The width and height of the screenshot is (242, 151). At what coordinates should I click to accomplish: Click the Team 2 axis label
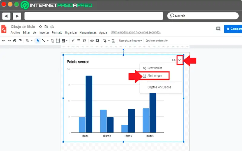(107, 136)
